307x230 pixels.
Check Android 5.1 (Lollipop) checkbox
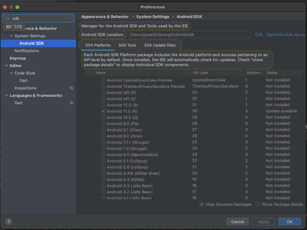103,161
